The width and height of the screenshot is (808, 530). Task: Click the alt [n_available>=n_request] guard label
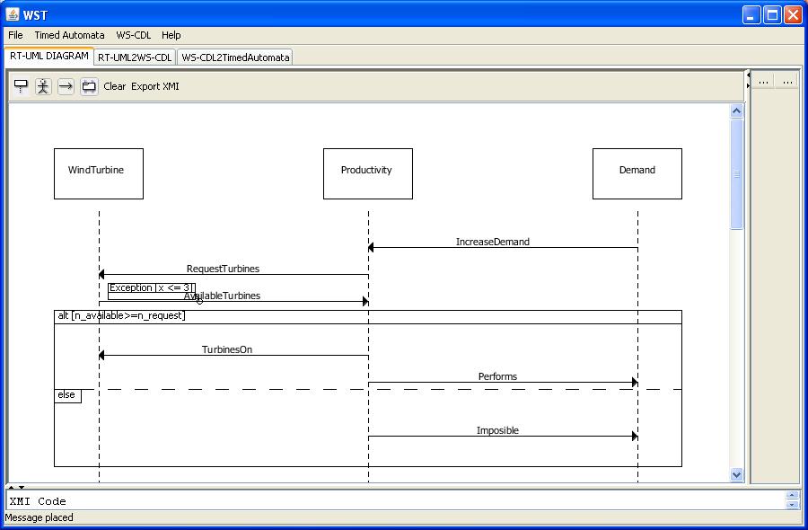(x=121, y=315)
